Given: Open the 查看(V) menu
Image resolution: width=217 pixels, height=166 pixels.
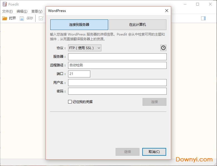Looking at the screenshot, I should tap(37, 11).
